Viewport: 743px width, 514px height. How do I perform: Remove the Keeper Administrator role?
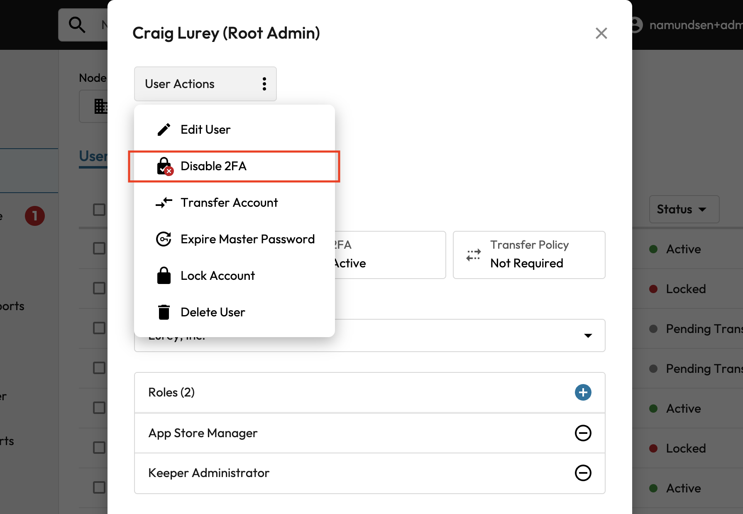coord(583,473)
